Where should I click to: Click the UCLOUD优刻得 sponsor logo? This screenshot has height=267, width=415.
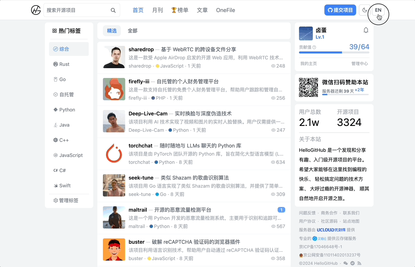tap(331, 230)
